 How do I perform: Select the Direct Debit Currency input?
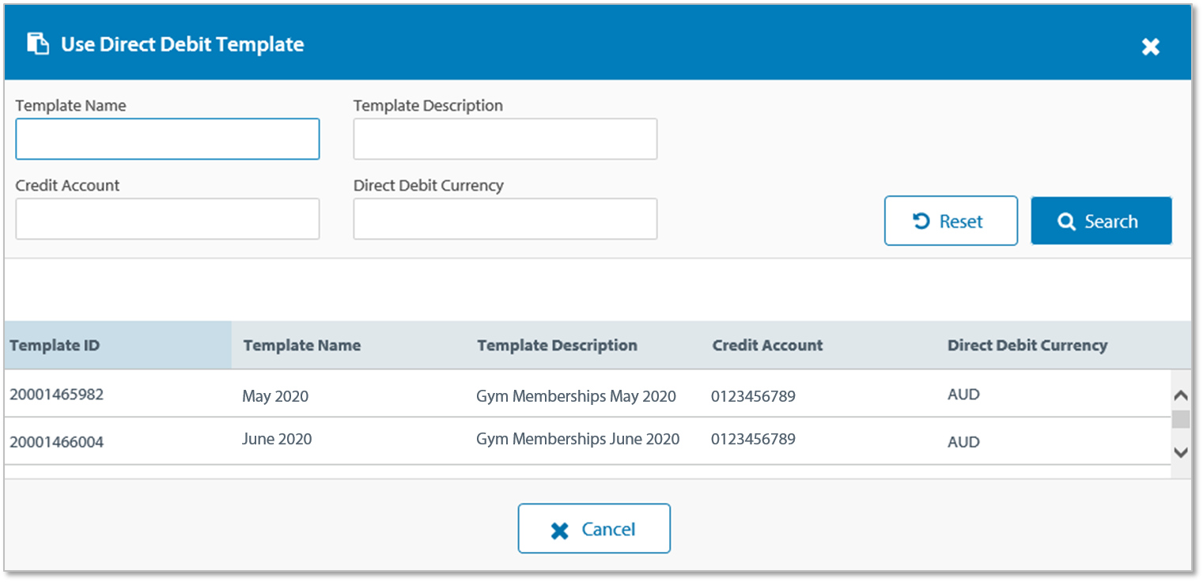pos(505,219)
